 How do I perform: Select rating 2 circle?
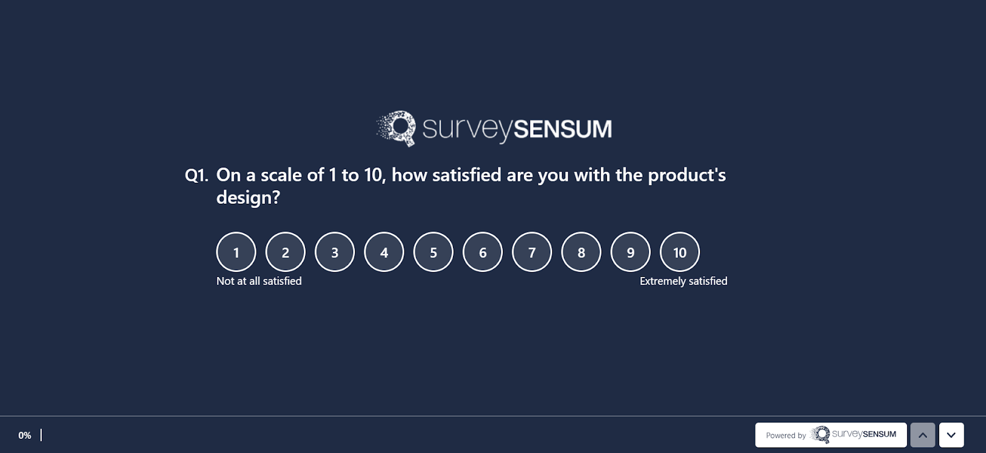pyautogui.click(x=285, y=252)
